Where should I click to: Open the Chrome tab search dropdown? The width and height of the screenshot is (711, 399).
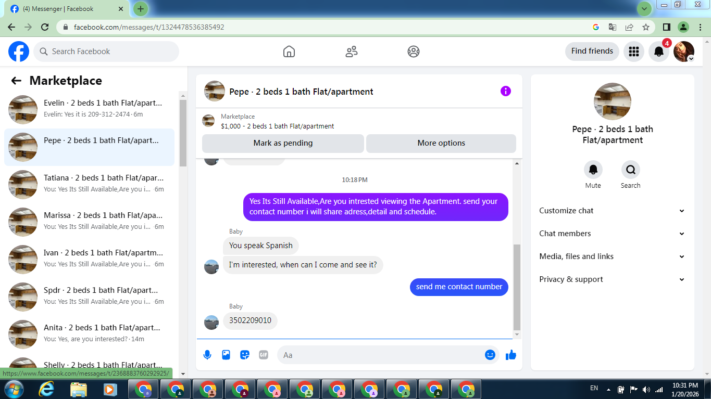644,9
